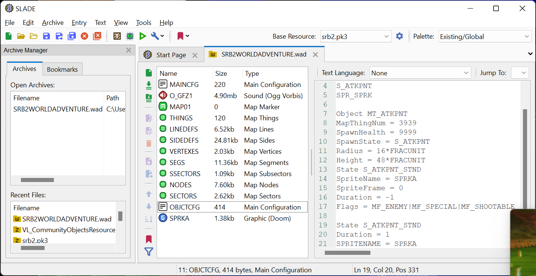
Task: Click the Bookmark entry icon in entry sidebar
Action: 149,239
